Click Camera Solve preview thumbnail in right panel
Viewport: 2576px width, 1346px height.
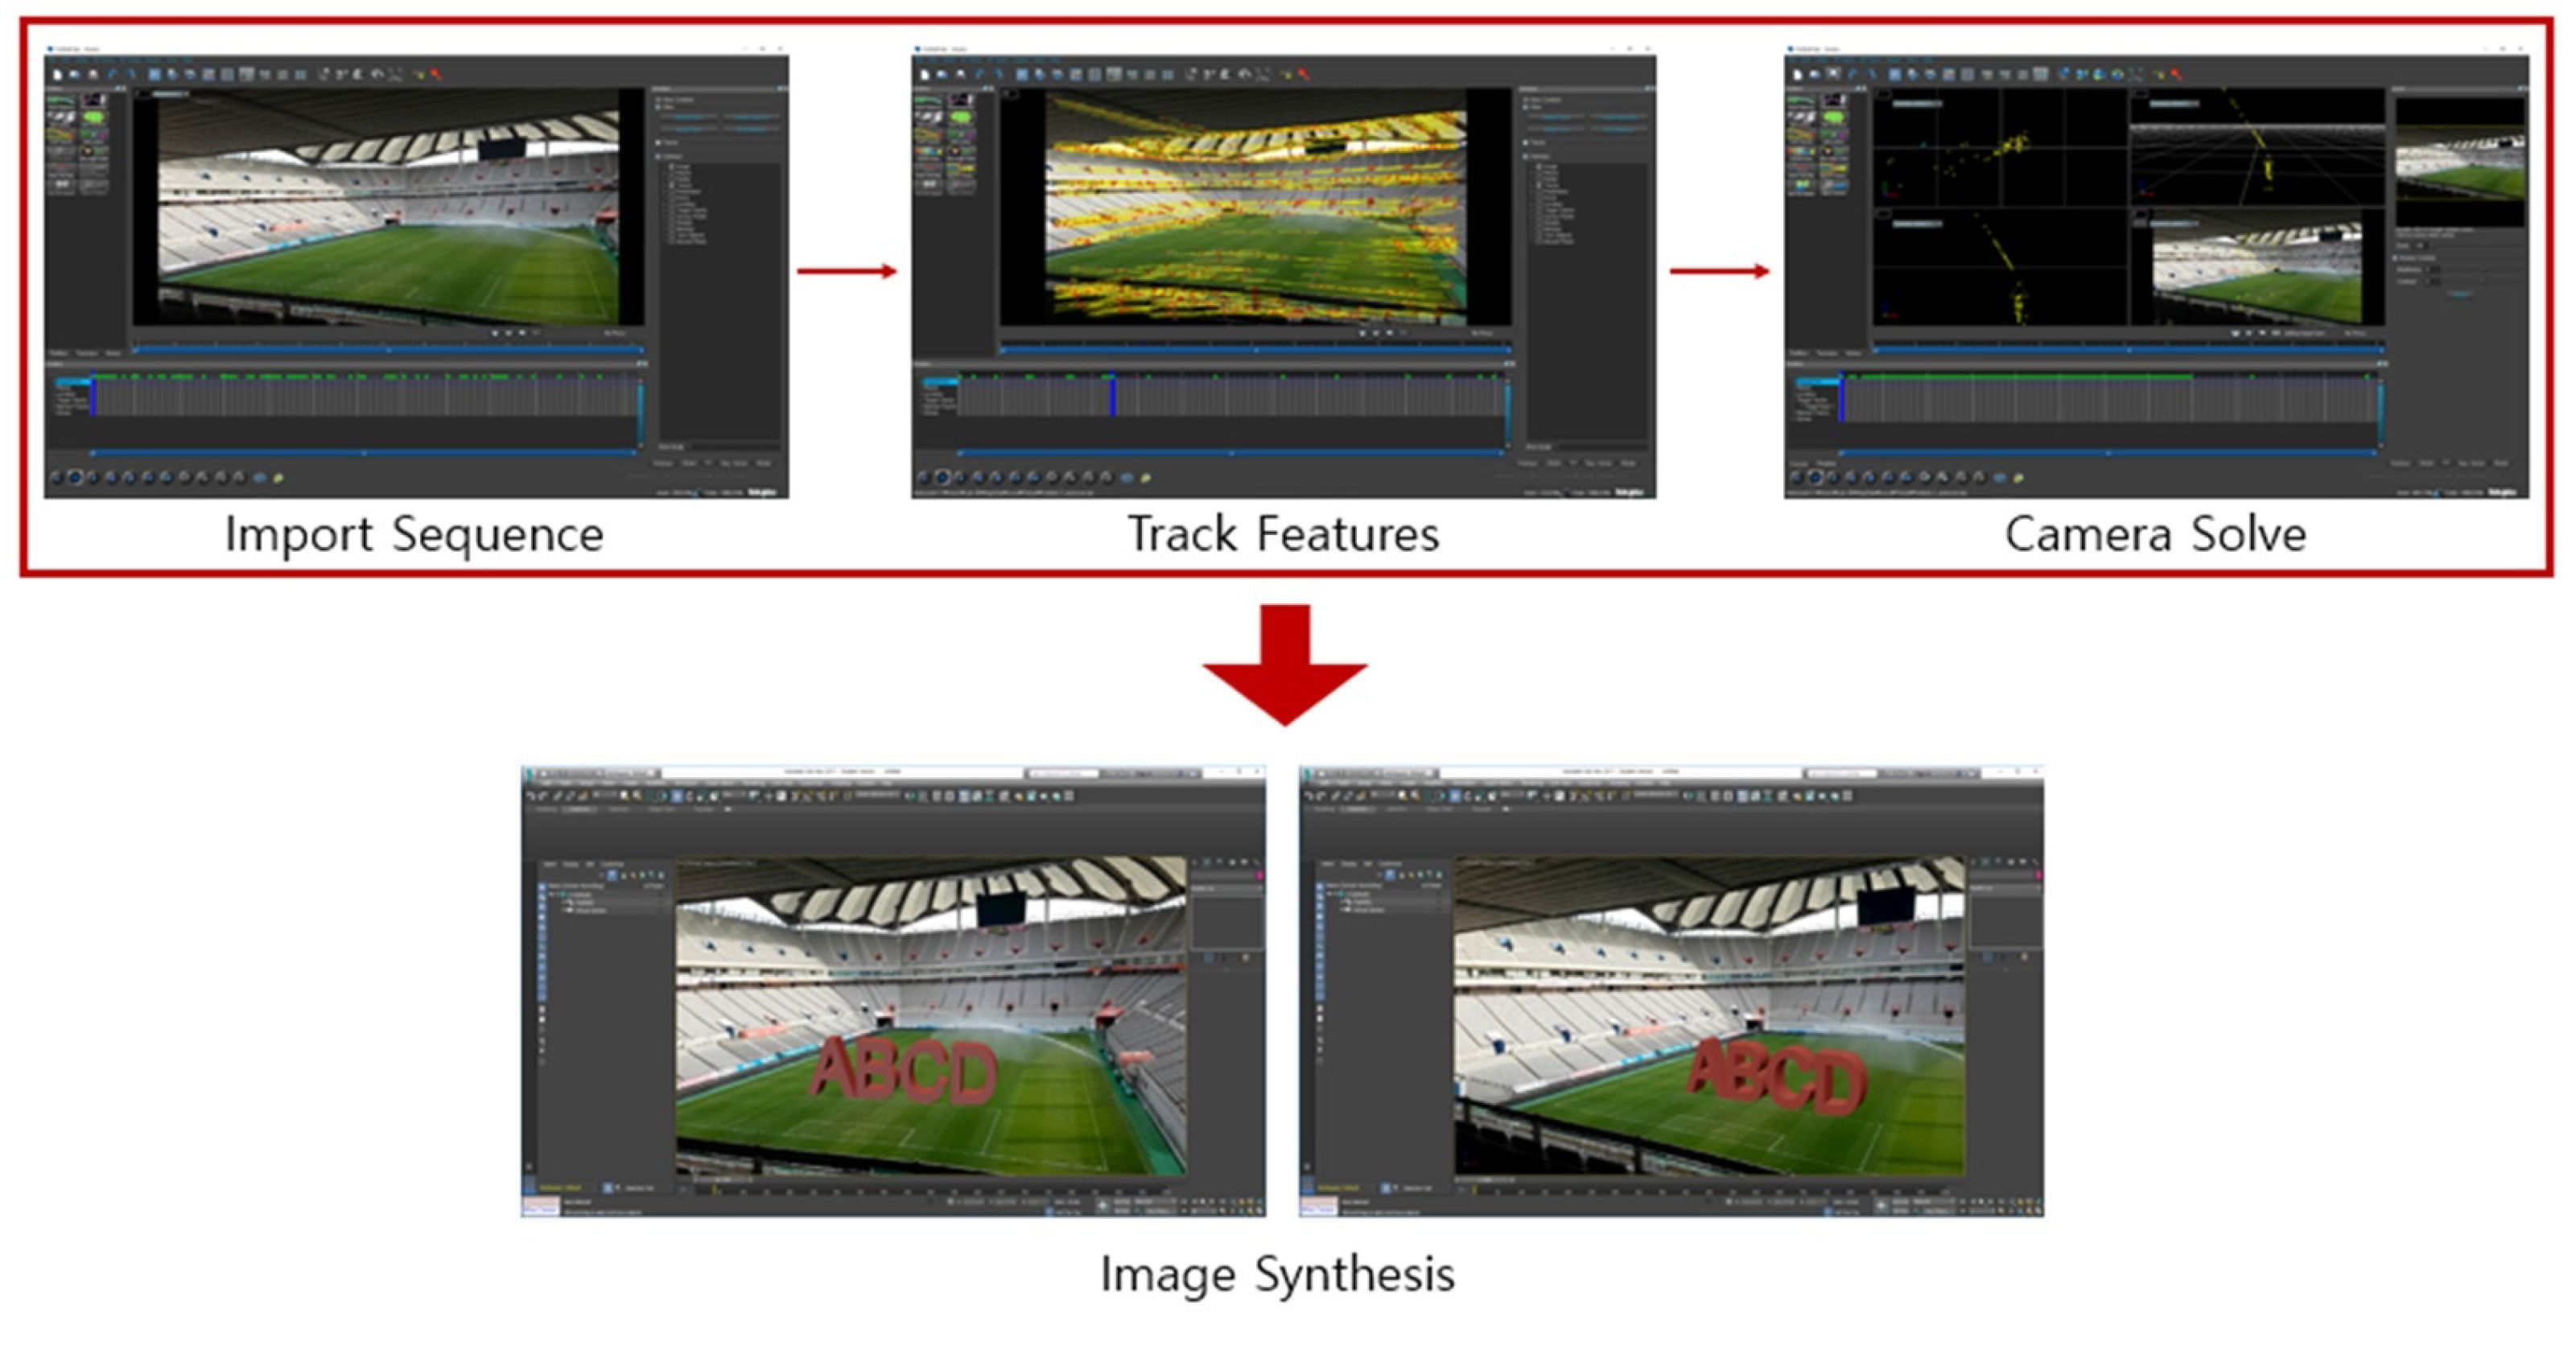click(2459, 163)
